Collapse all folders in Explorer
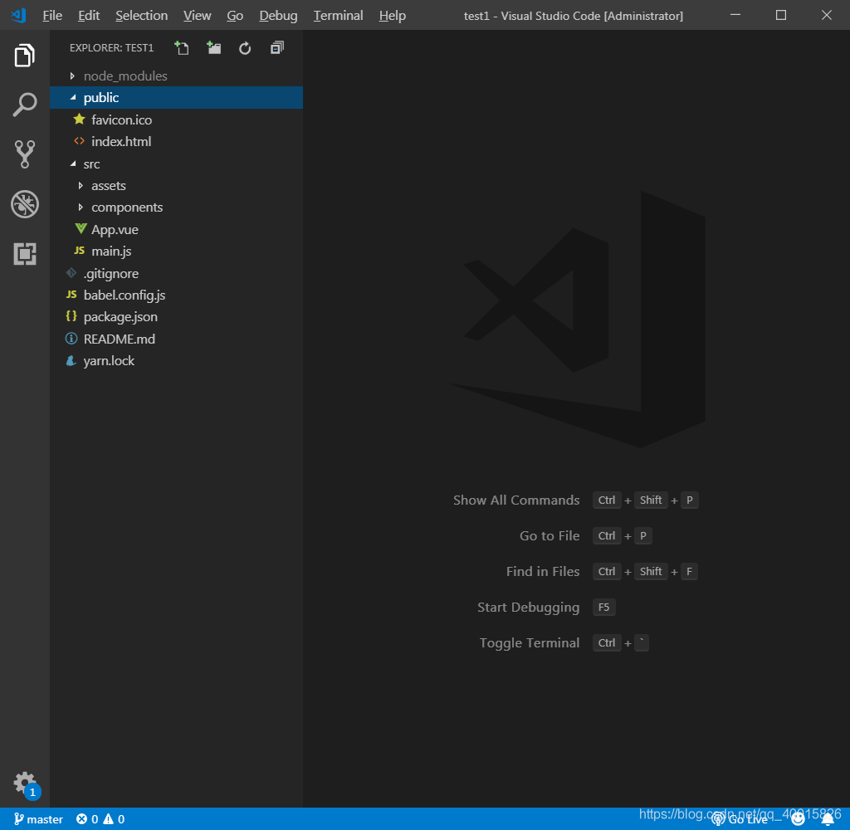This screenshot has height=830, width=850. [x=277, y=48]
